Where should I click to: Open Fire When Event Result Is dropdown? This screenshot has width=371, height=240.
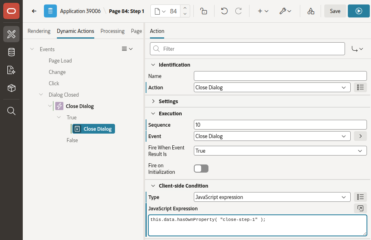click(x=280, y=151)
